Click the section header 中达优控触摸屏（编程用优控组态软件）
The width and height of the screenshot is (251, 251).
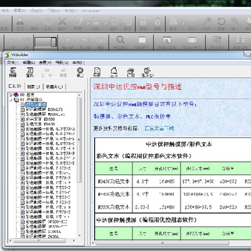[146, 220]
